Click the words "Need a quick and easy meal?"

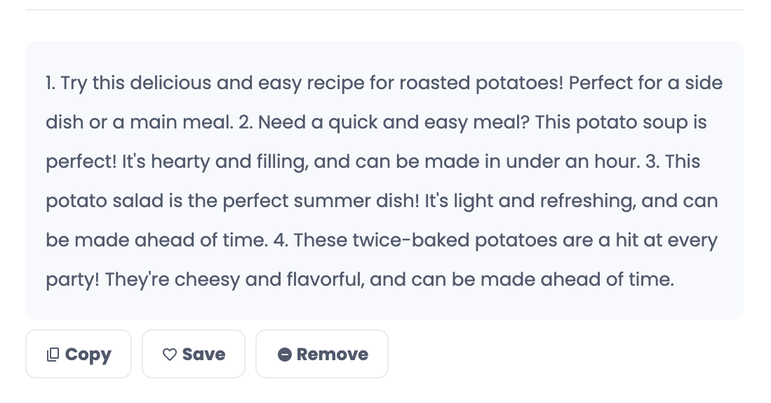point(394,123)
